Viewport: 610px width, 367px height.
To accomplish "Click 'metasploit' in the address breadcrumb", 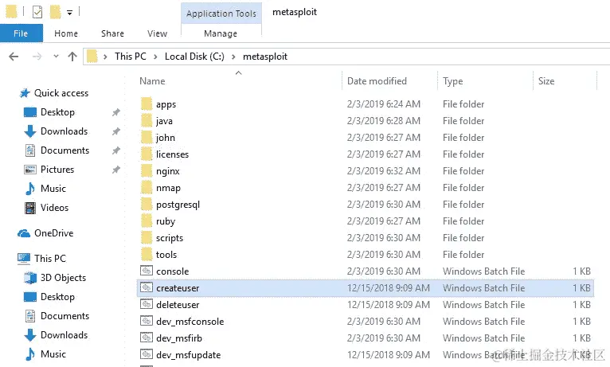I will coord(265,57).
